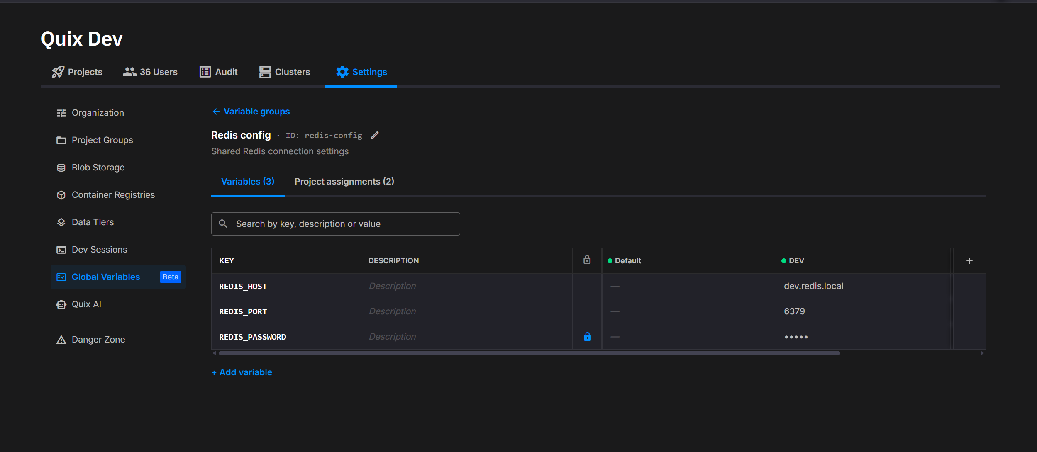Switch to Project assignments (2) tab
This screenshot has width=1037, height=452.
pyautogui.click(x=344, y=182)
